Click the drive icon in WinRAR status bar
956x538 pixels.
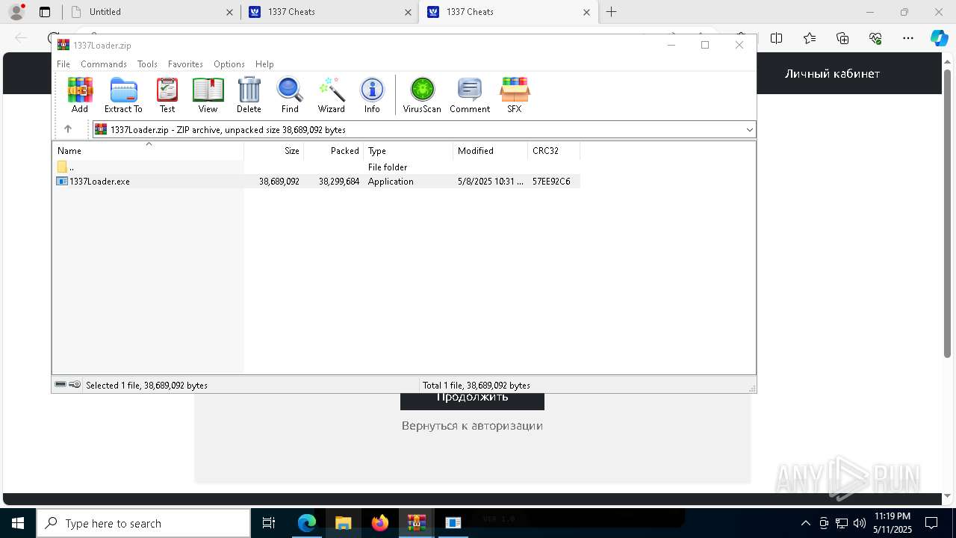tap(60, 385)
